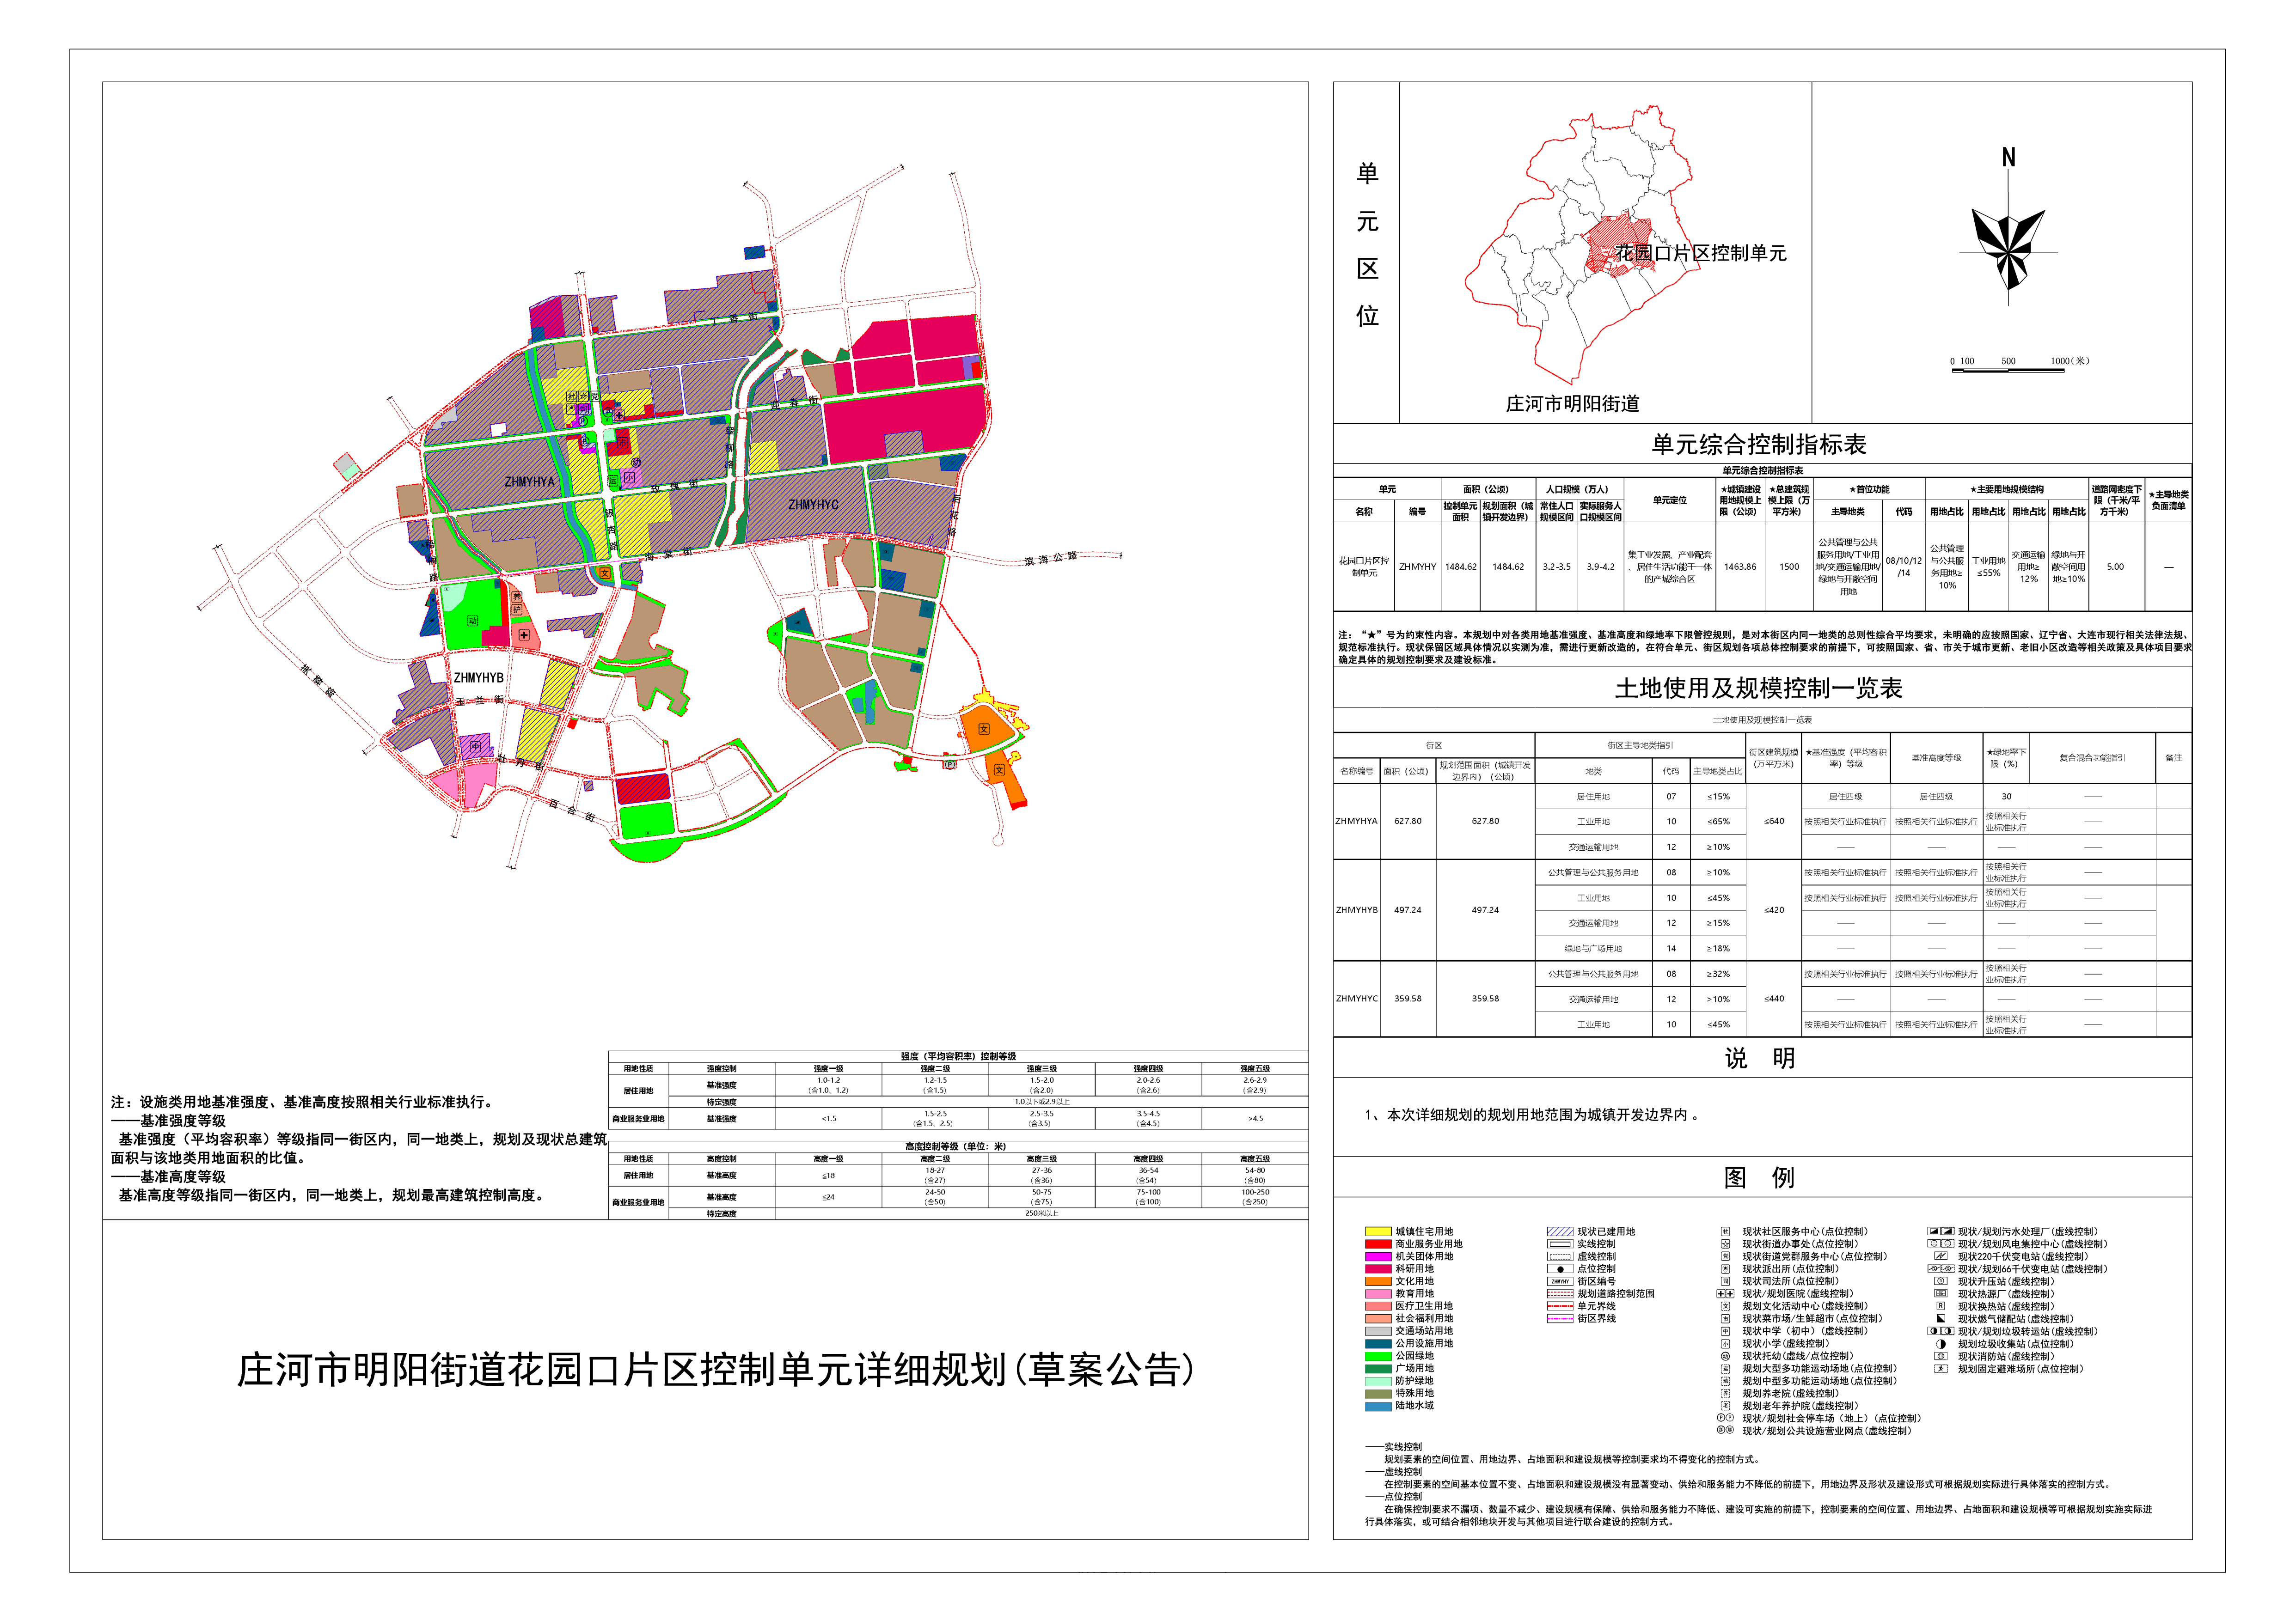Click the ≤640 building scale cell
Viewport: 2296px width, 1621px height.
point(1774,822)
